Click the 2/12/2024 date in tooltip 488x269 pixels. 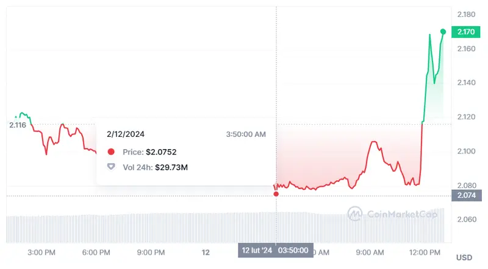click(x=126, y=134)
